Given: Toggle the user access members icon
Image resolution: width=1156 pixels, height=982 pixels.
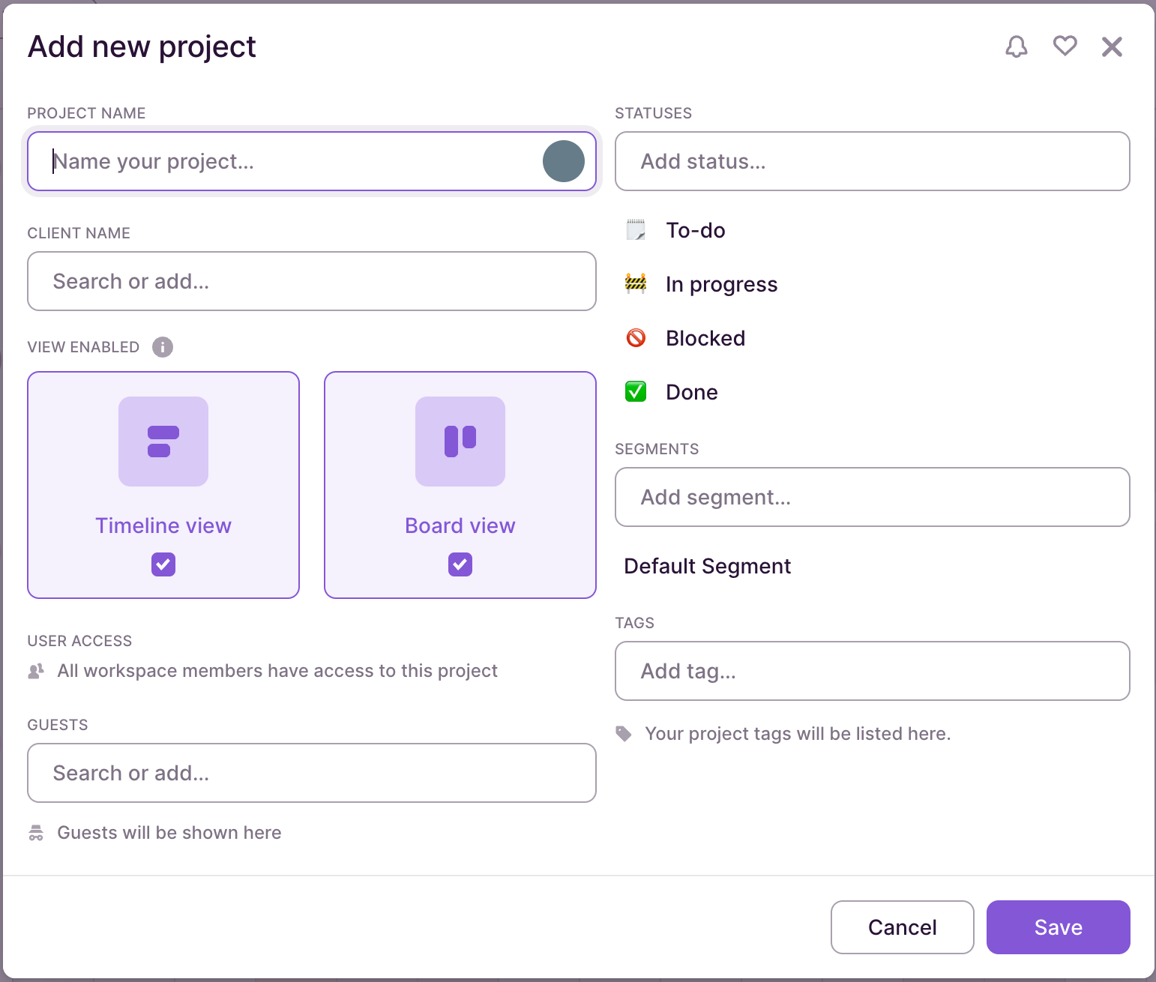Looking at the screenshot, I should pos(35,670).
